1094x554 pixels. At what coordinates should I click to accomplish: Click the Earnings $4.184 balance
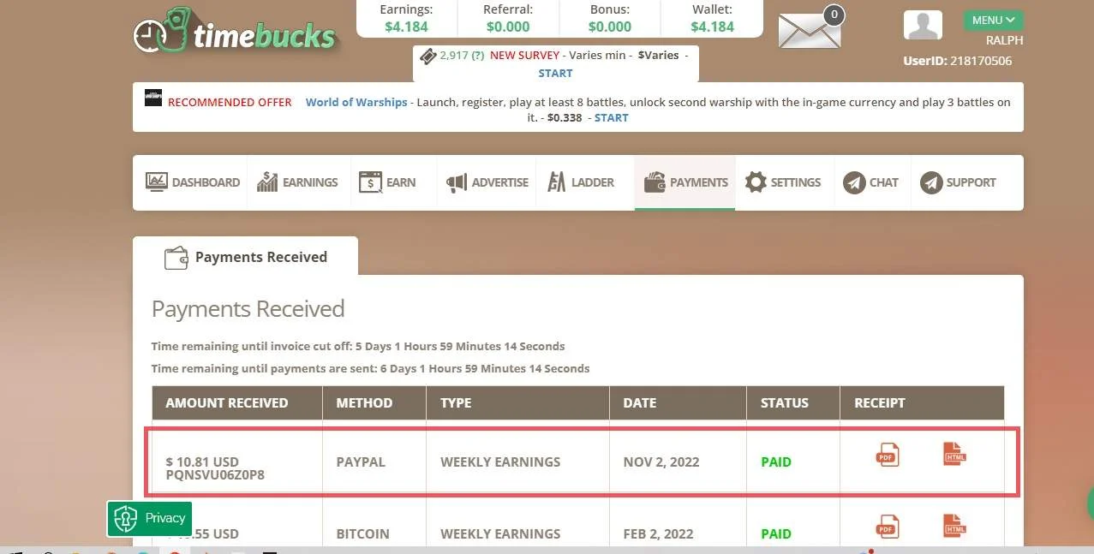pyautogui.click(x=406, y=27)
